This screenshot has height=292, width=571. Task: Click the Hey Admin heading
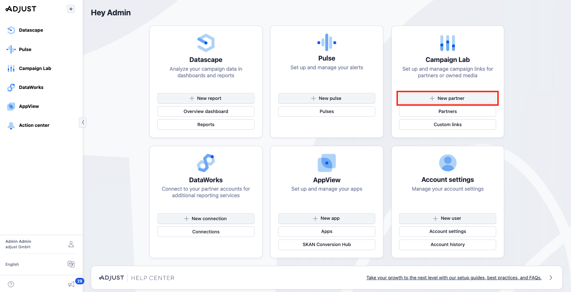click(x=111, y=13)
